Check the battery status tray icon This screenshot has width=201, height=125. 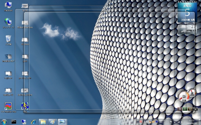pos(175,122)
